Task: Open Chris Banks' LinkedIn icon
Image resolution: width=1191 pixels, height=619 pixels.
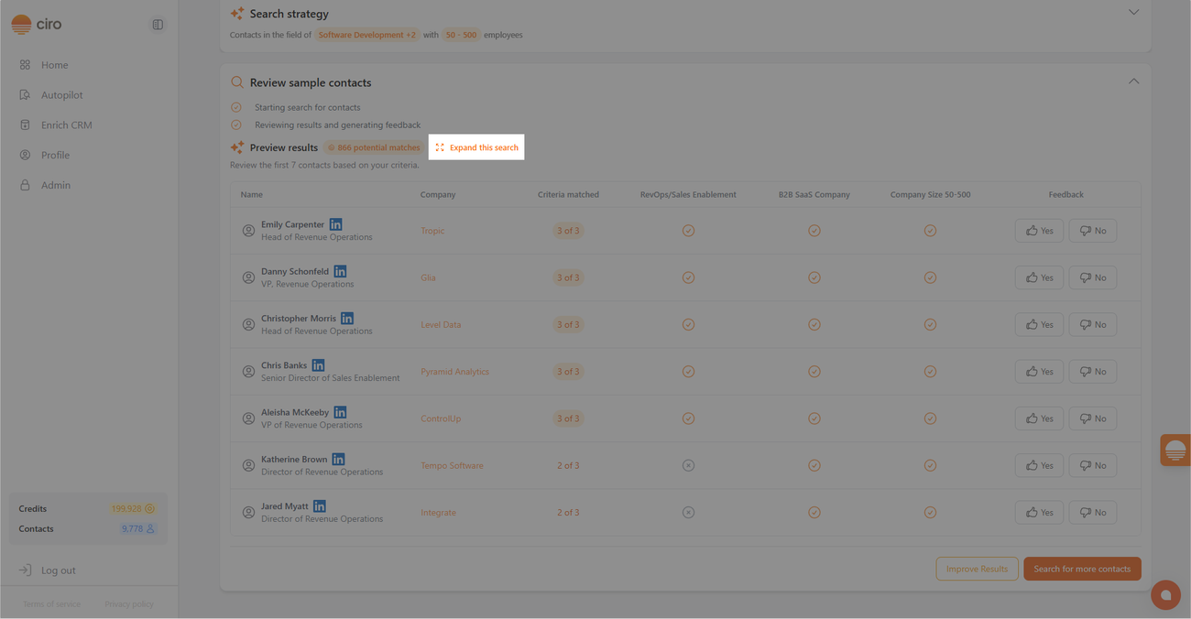Action: (318, 365)
